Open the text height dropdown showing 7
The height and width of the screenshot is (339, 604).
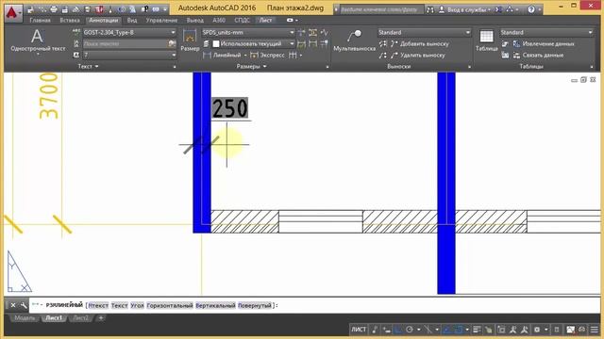(129, 56)
